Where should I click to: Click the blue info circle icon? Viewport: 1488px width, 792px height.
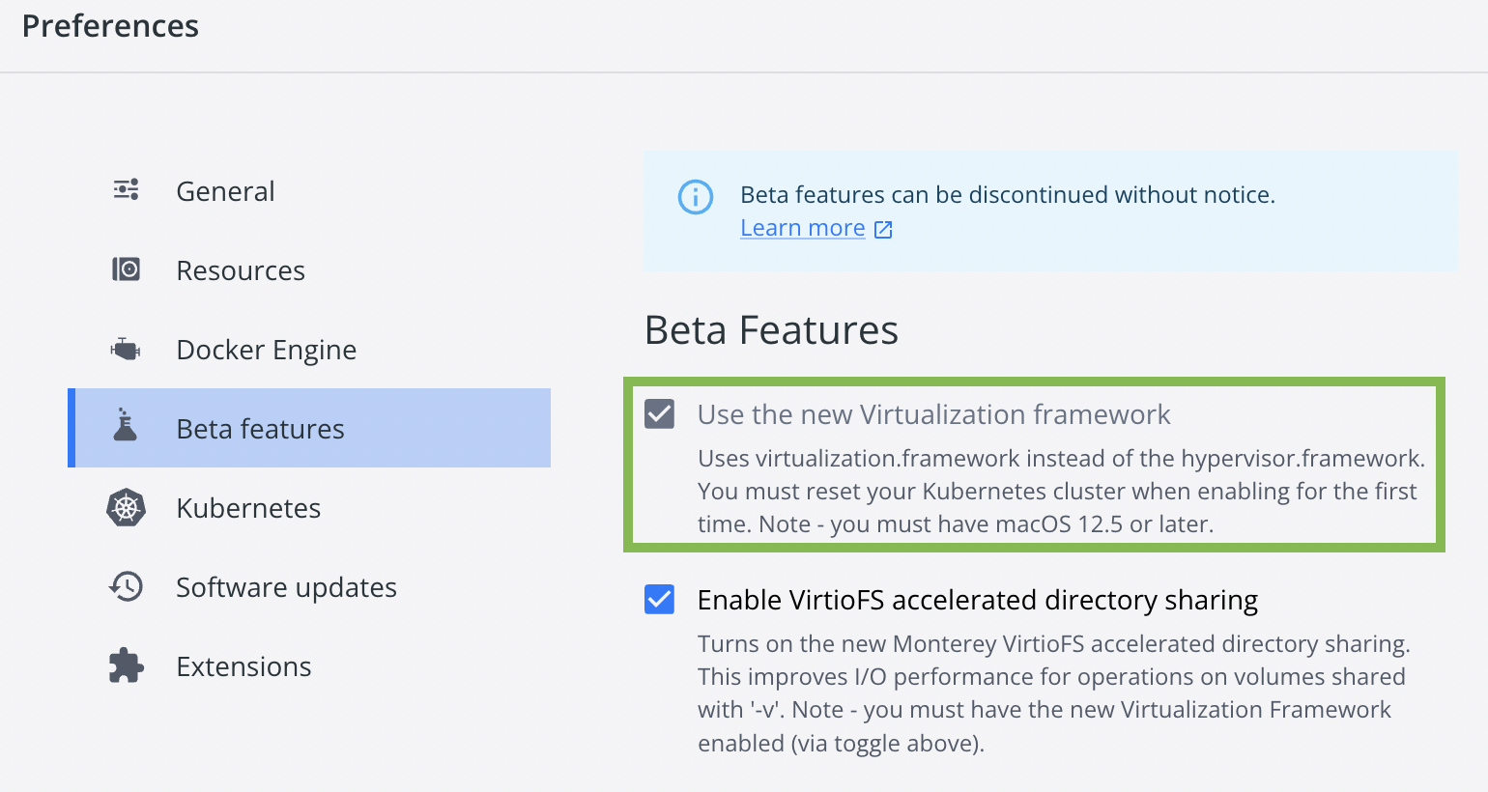[x=696, y=197]
